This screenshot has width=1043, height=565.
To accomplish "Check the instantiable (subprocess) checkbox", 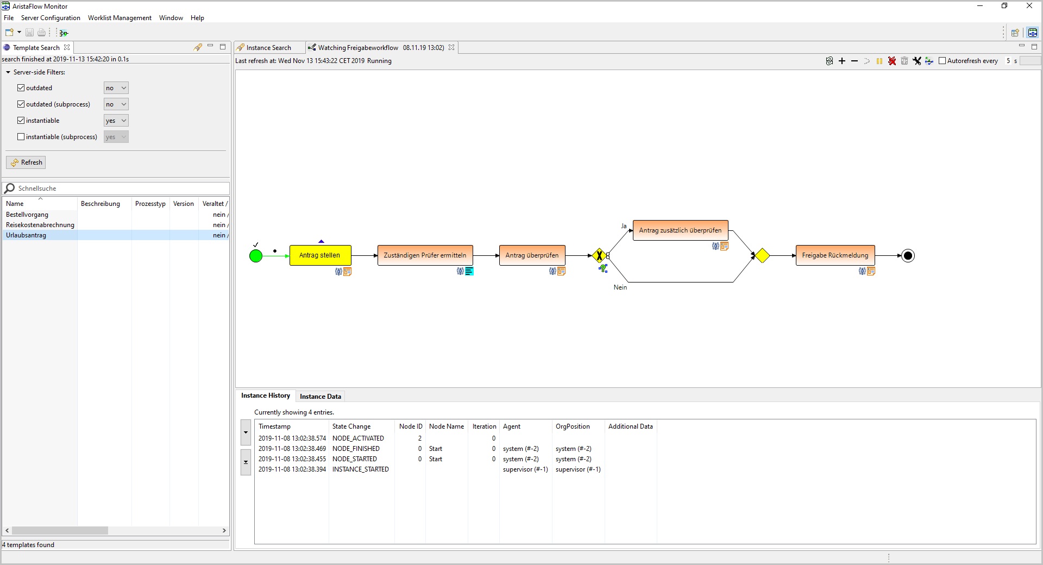I will point(21,137).
